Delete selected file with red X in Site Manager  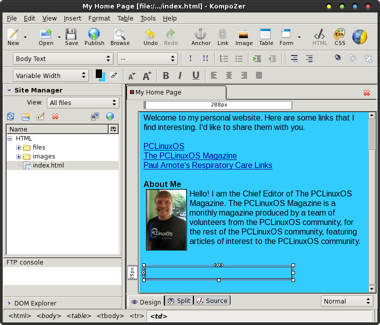tap(55, 116)
